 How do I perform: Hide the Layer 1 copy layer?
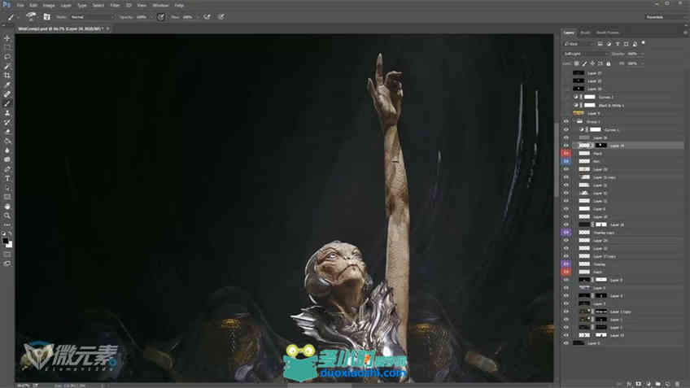tap(566, 312)
